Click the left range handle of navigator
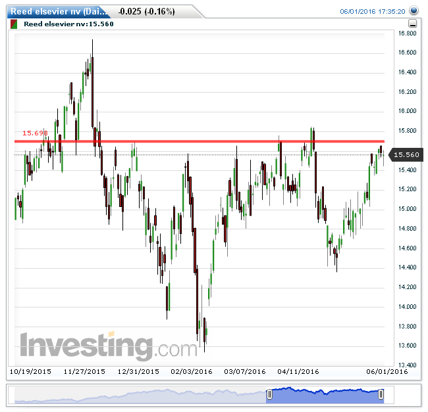 269,394
